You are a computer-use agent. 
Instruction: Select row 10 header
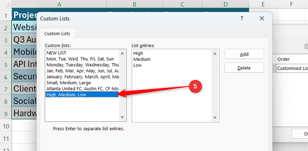(x=6, y=126)
